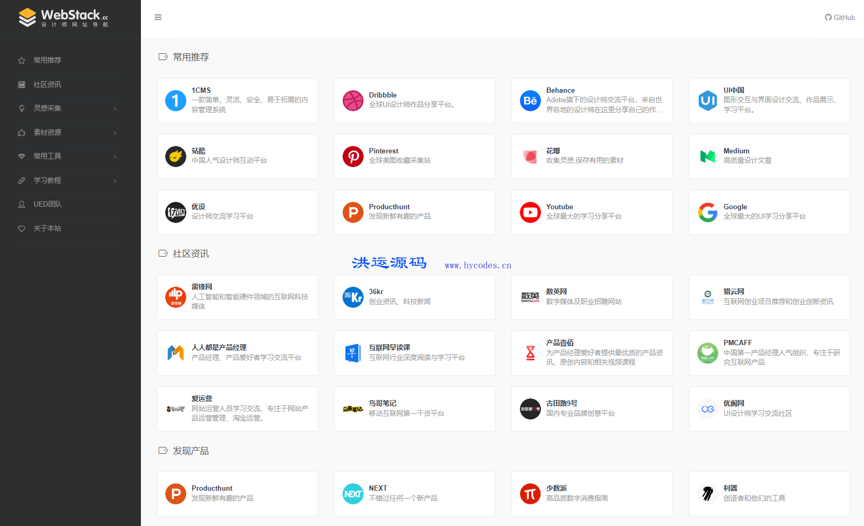This screenshot has height=526, width=864.
Task: Open the 数英网 card title
Action: (557, 292)
